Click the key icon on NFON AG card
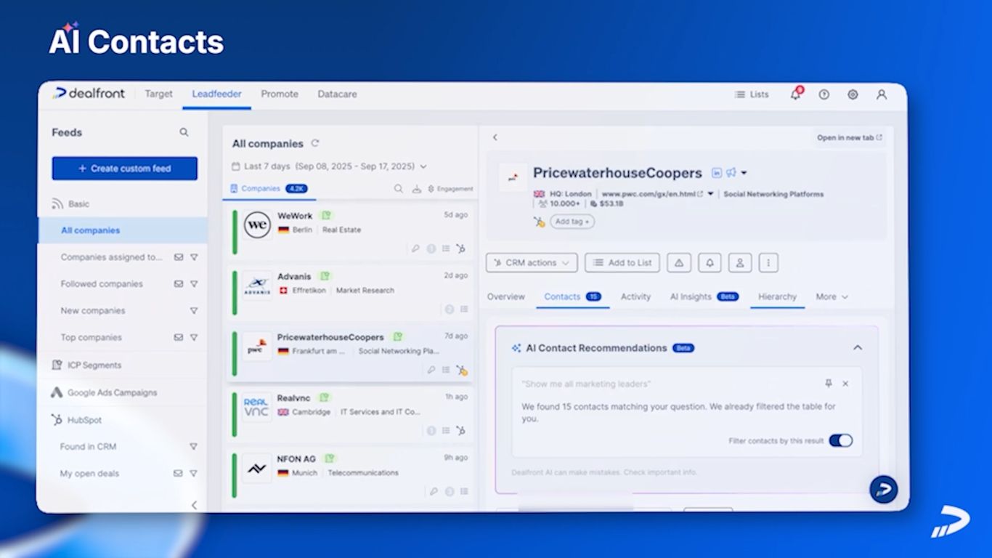992x558 pixels. 434,492
